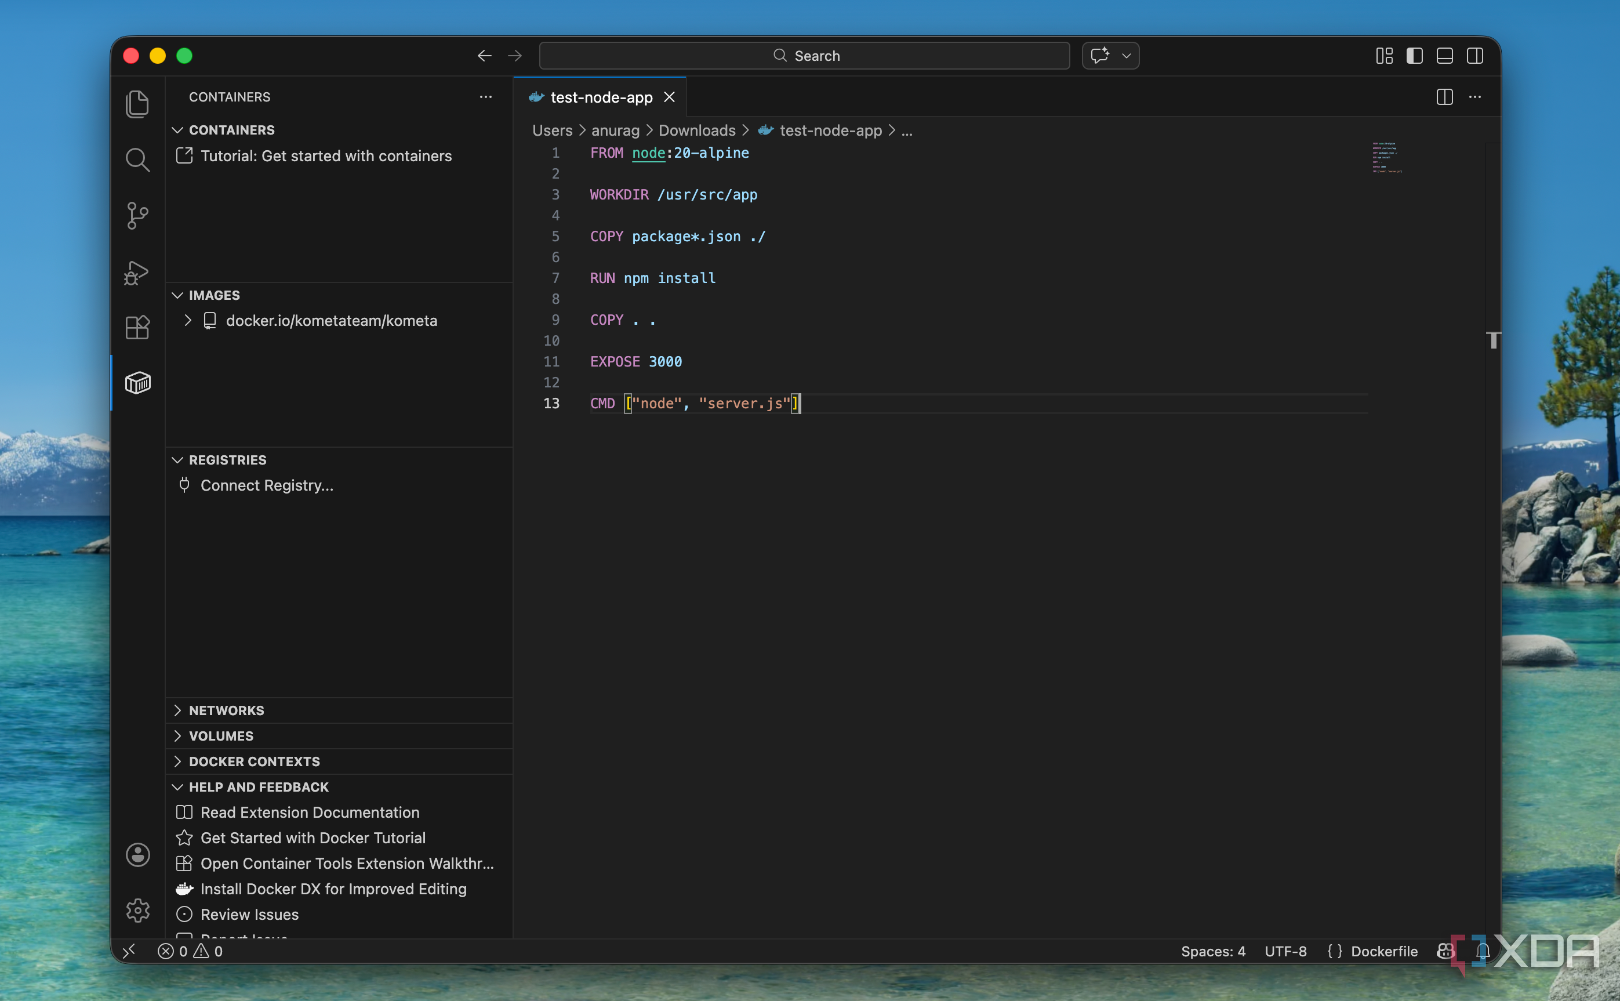The image size is (1620, 1001).
Task: Go forward using the right arrow
Action: tap(515, 56)
